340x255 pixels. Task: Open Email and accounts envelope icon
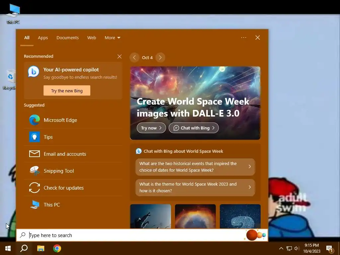coord(35,154)
